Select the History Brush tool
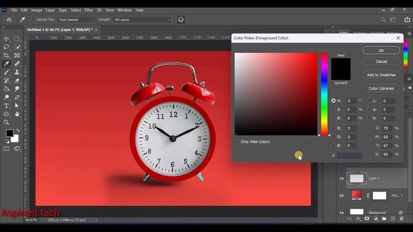Viewport: 413px width, 232px height. click(6, 81)
